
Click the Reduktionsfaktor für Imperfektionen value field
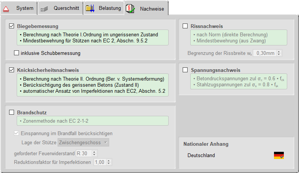(x=99, y=162)
